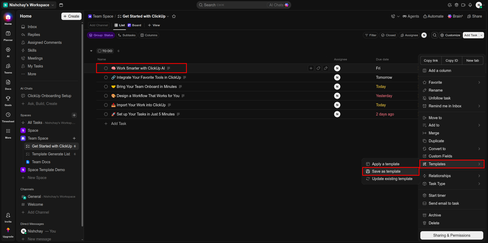Click the add subtask plus icon on first task
488x243 pixels.
point(311,68)
